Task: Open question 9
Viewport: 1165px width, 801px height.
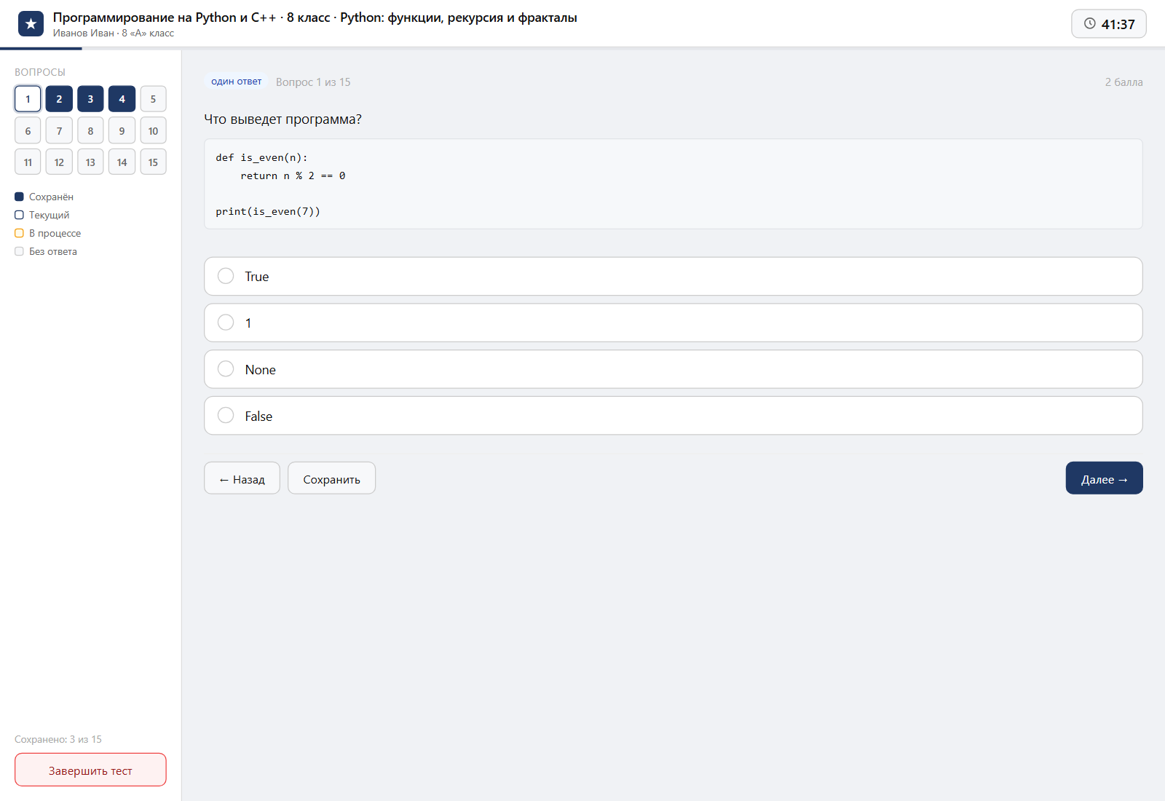Action: coord(122,131)
